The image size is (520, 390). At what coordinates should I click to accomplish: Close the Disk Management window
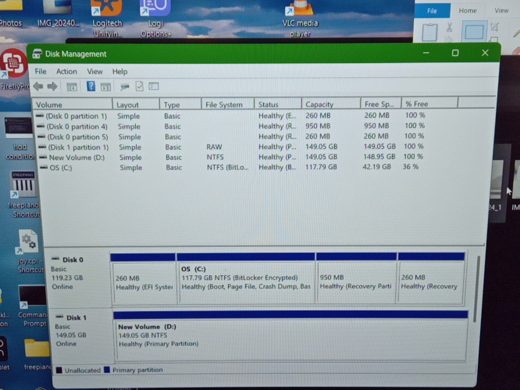pyautogui.click(x=485, y=53)
